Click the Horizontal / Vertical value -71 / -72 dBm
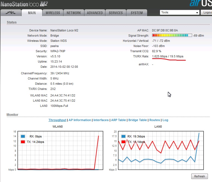 (x=161, y=41)
